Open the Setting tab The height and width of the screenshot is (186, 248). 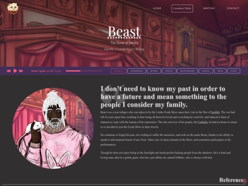[154, 71]
